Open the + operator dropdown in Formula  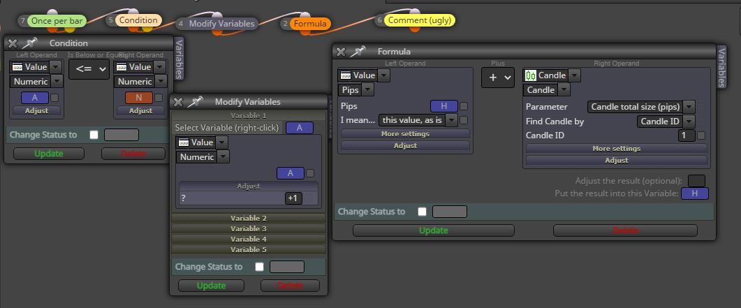tap(498, 78)
